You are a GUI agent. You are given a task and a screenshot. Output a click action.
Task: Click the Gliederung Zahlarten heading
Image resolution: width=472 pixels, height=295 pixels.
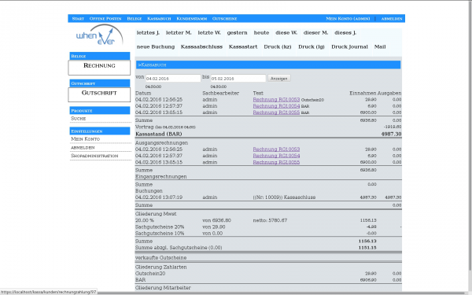click(x=160, y=267)
